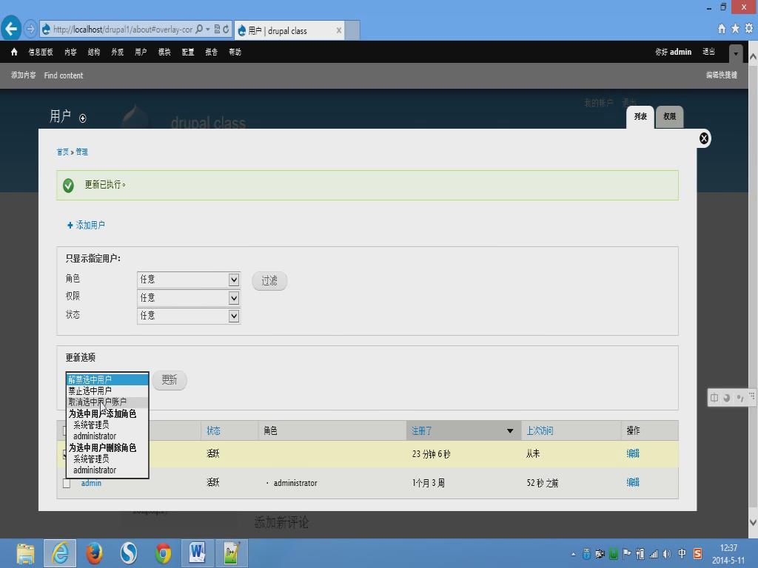Image resolution: width=758 pixels, height=568 pixels.
Task: Click Drupal toolbar home icon
Action: pyautogui.click(x=14, y=52)
